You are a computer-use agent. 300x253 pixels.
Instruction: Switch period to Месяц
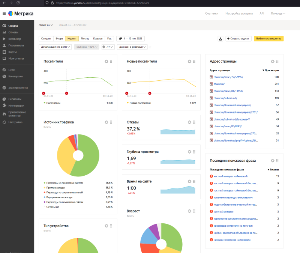click(x=84, y=38)
